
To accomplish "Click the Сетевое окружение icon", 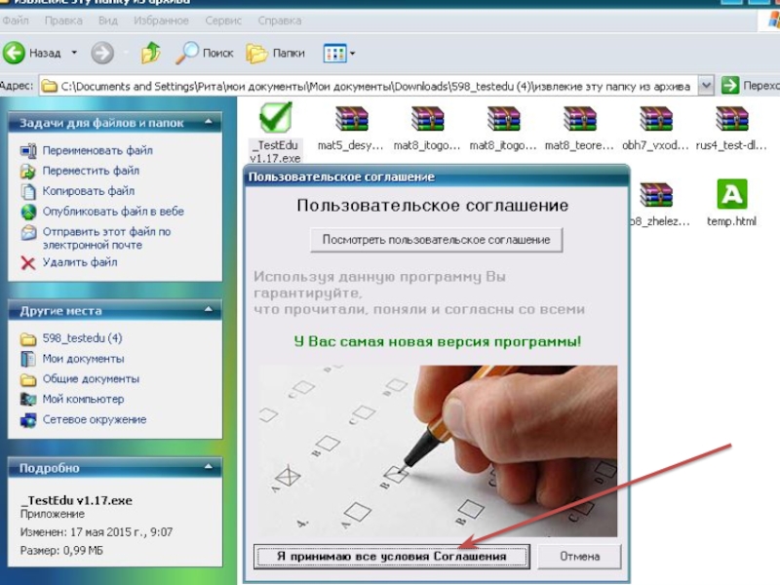I will [28, 420].
